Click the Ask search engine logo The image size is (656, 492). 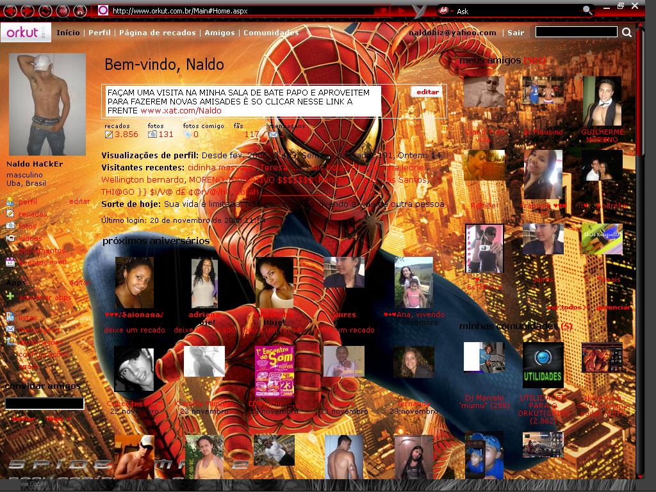click(444, 10)
